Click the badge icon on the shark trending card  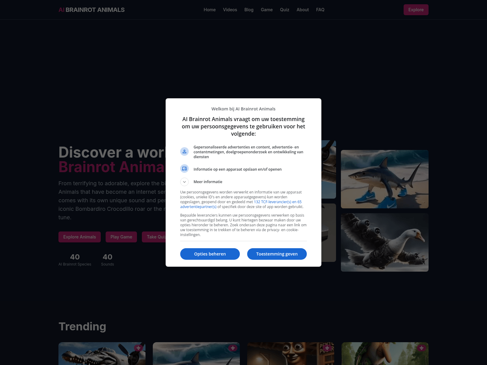tap(233, 348)
